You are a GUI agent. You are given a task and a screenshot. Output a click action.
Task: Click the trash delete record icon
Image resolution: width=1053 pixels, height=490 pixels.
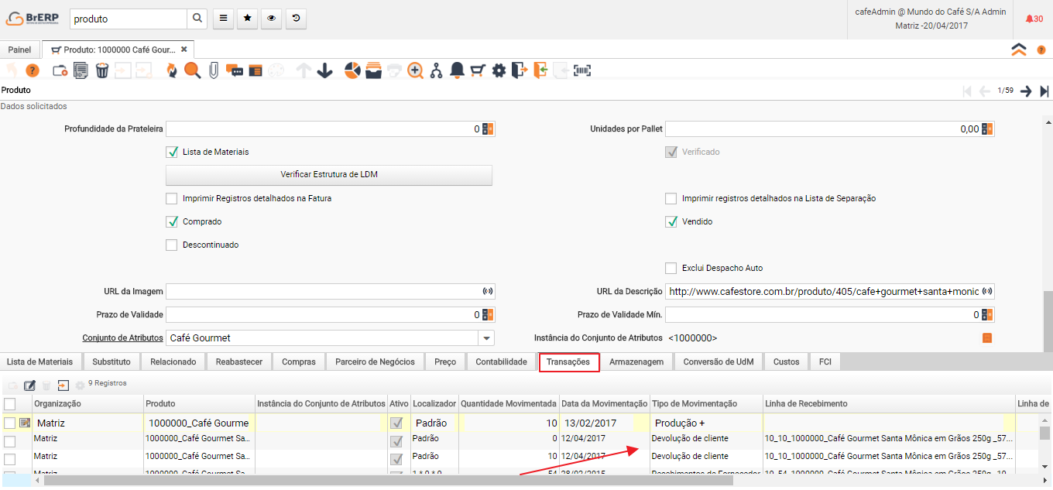pyautogui.click(x=102, y=70)
